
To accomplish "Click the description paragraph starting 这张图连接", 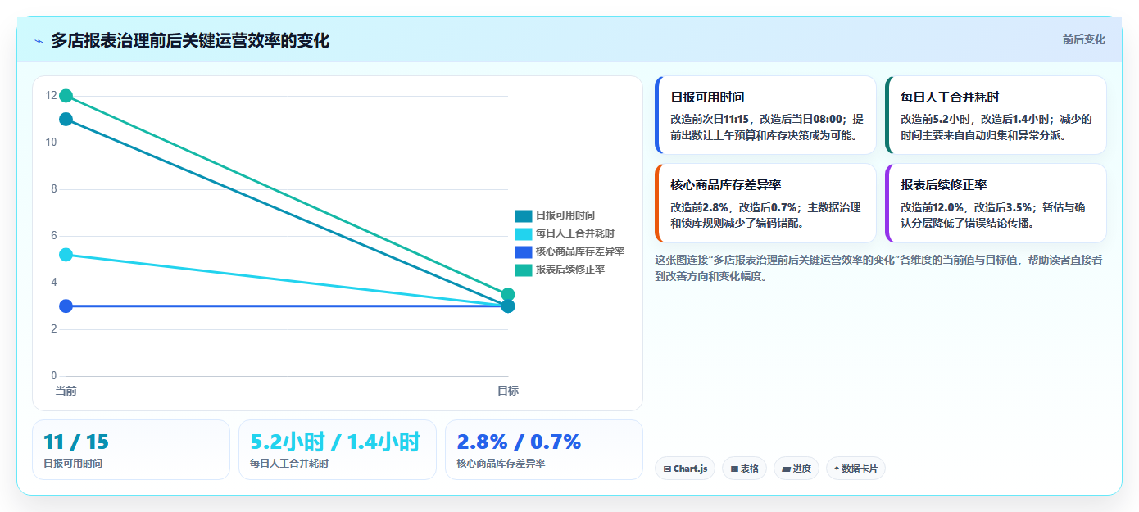I will pyautogui.click(x=880, y=268).
